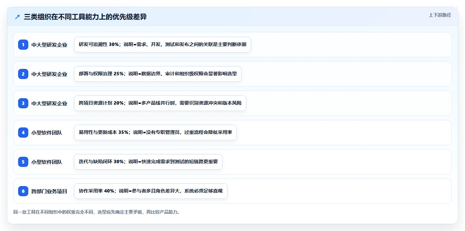Click number badge 4
Viewport: 465px width, 231px height.
(x=23, y=133)
